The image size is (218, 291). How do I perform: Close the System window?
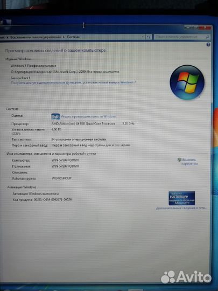click(x=205, y=27)
